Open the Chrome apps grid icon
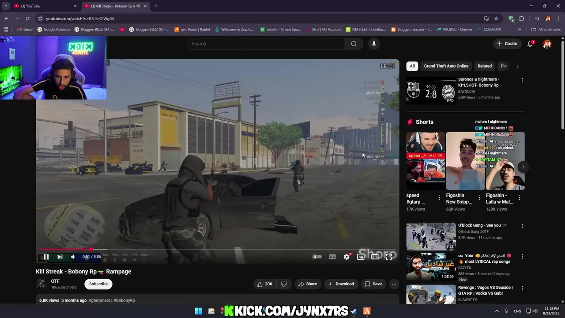This screenshot has width=565, height=318. click(x=6, y=30)
